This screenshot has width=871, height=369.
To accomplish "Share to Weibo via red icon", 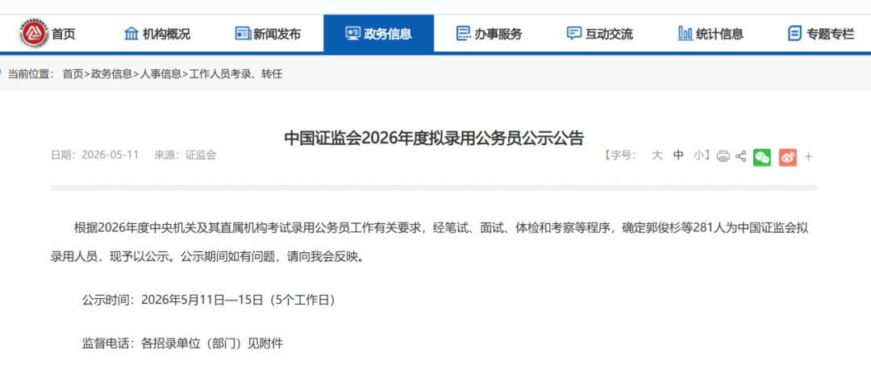I will 787,157.
